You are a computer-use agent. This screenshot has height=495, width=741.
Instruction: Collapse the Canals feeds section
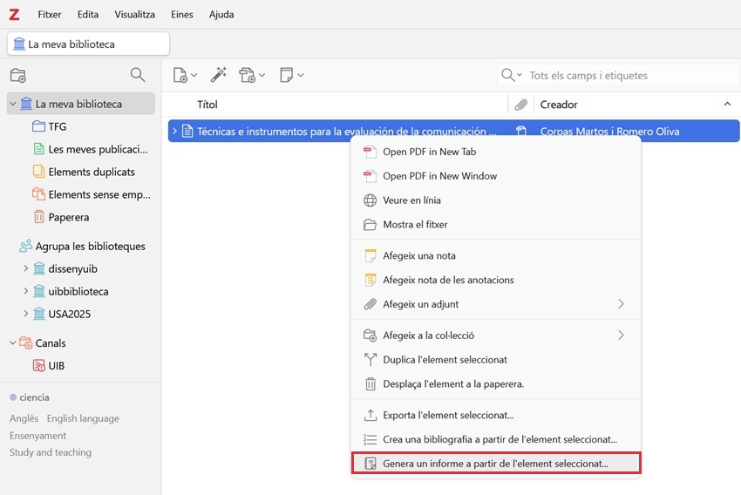[x=13, y=342]
